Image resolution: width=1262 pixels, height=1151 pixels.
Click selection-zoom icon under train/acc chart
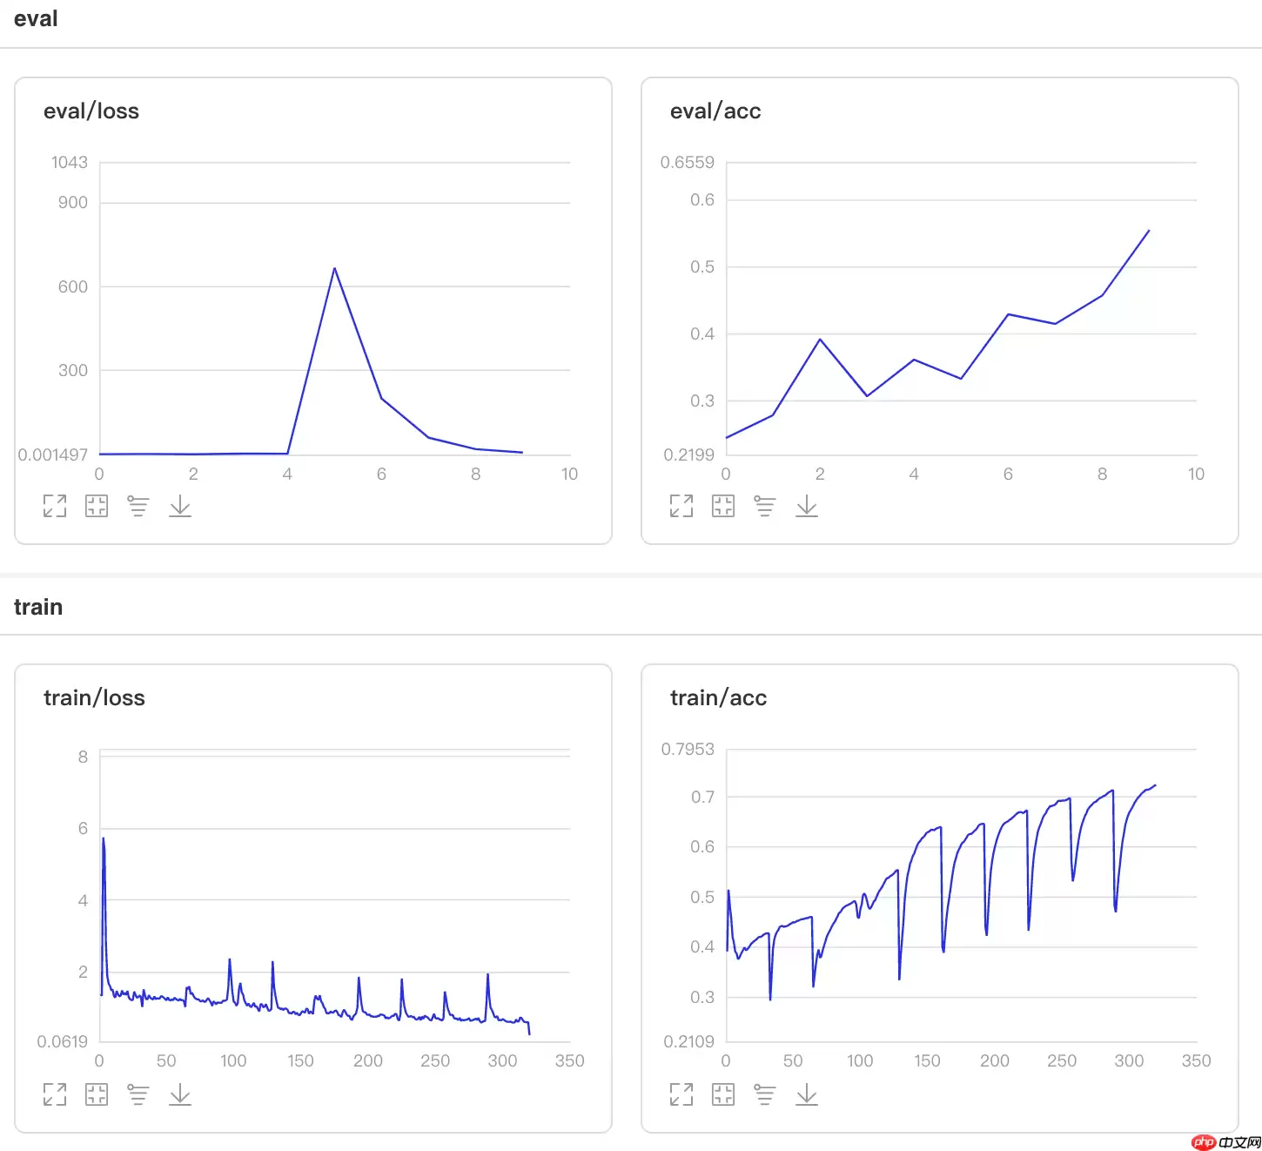pos(723,1094)
